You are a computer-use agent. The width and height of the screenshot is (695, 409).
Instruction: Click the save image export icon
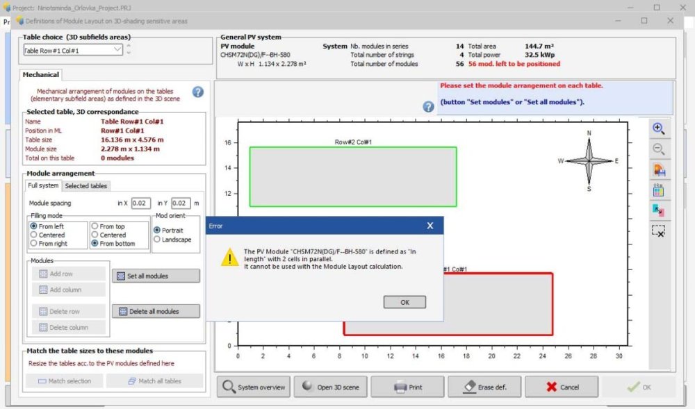click(x=659, y=169)
